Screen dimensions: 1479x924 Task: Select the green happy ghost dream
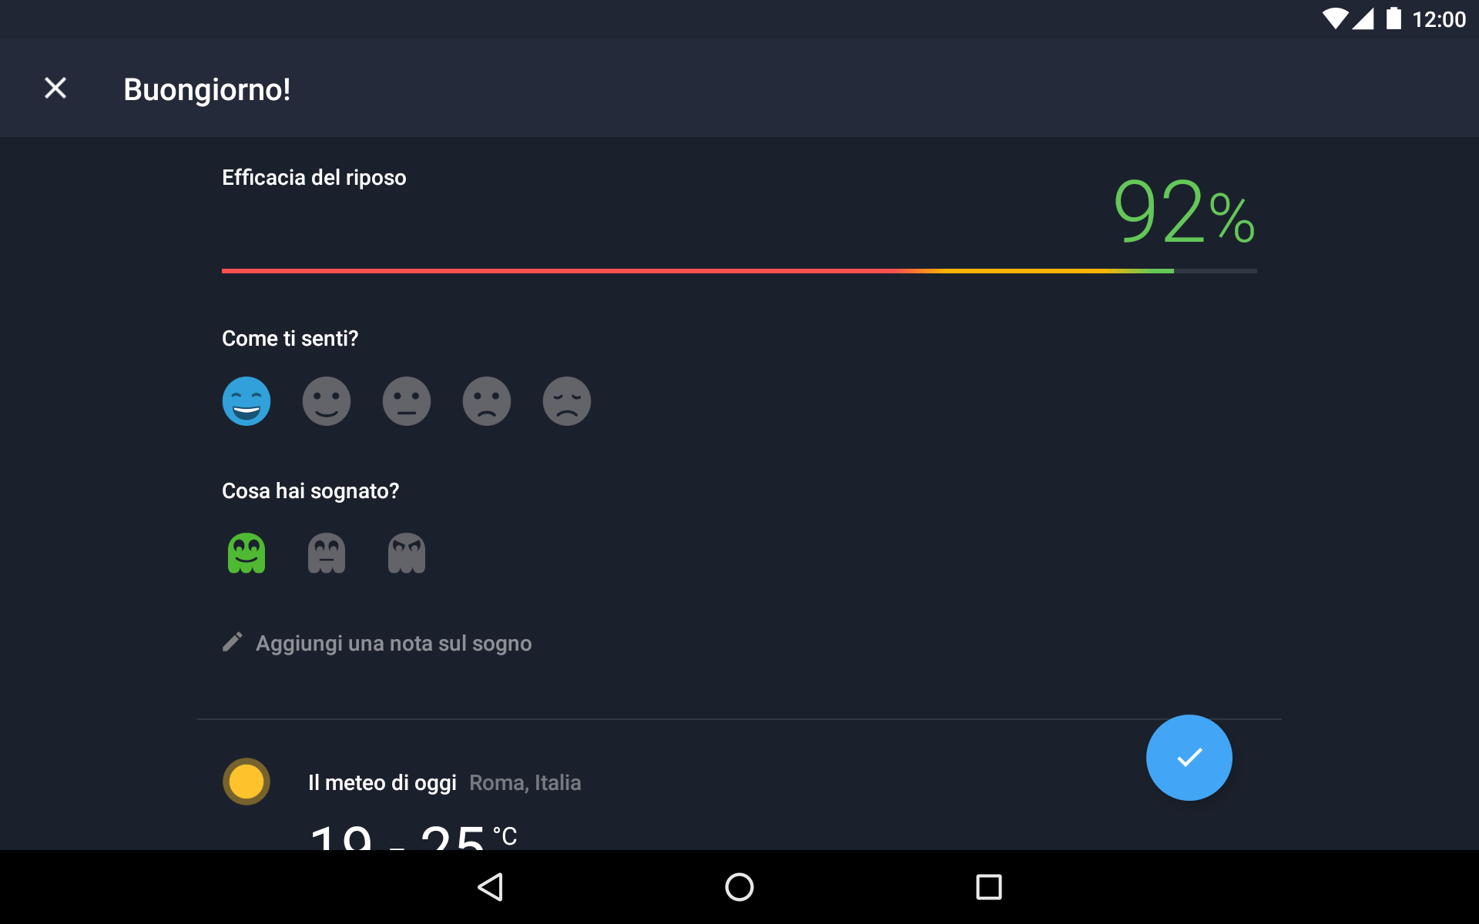(x=246, y=553)
